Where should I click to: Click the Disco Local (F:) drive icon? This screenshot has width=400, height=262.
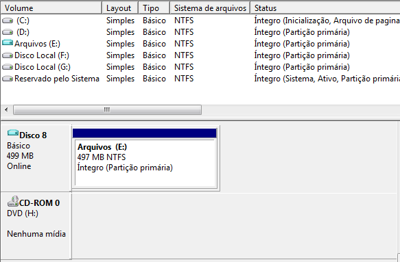8,55
